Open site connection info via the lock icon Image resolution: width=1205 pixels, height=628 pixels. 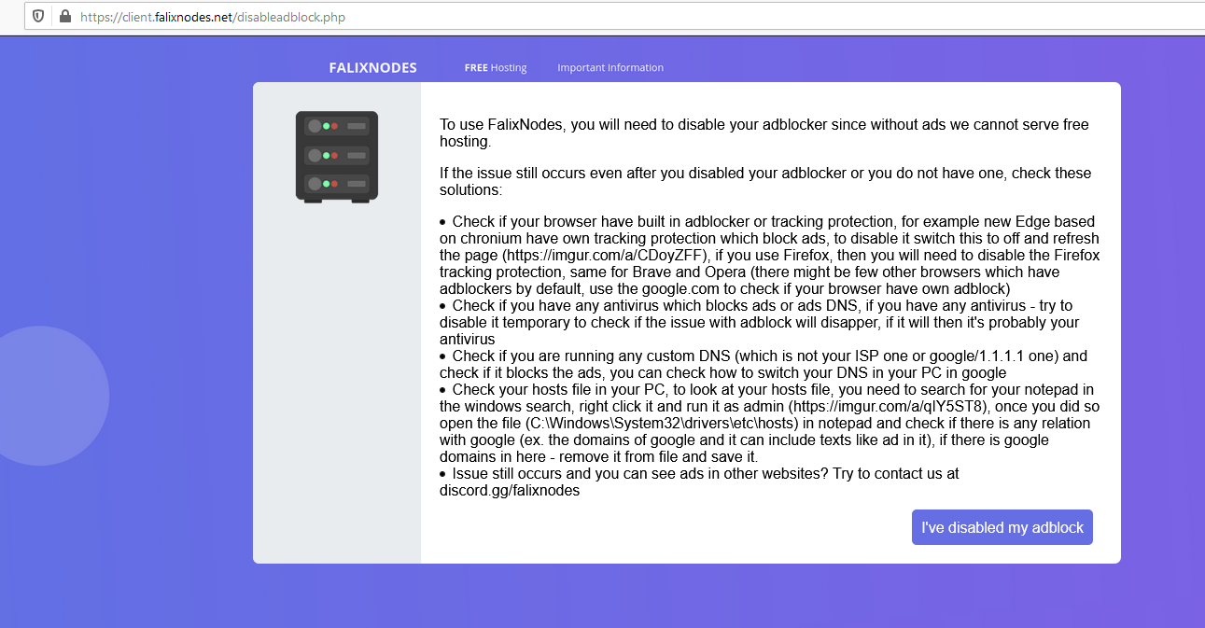tap(63, 17)
